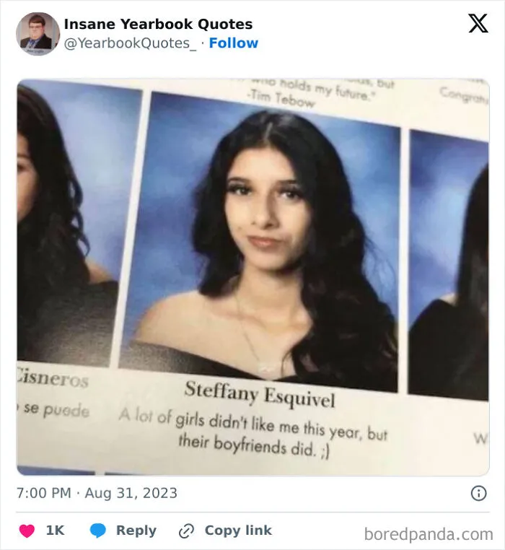The image size is (505, 550).
Task: Open the tweet info circle icon
Action: [x=479, y=493]
